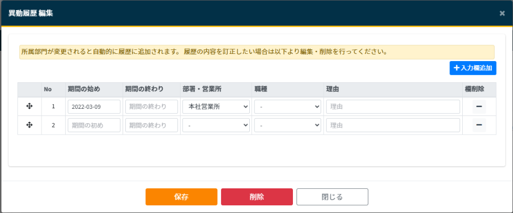The height and width of the screenshot is (213, 513).
Task: Click the move handle icon for row 2
Action: point(29,125)
